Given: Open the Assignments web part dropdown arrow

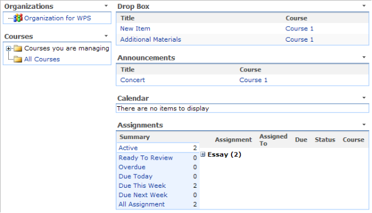Looking at the screenshot, I should click(364, 124).
